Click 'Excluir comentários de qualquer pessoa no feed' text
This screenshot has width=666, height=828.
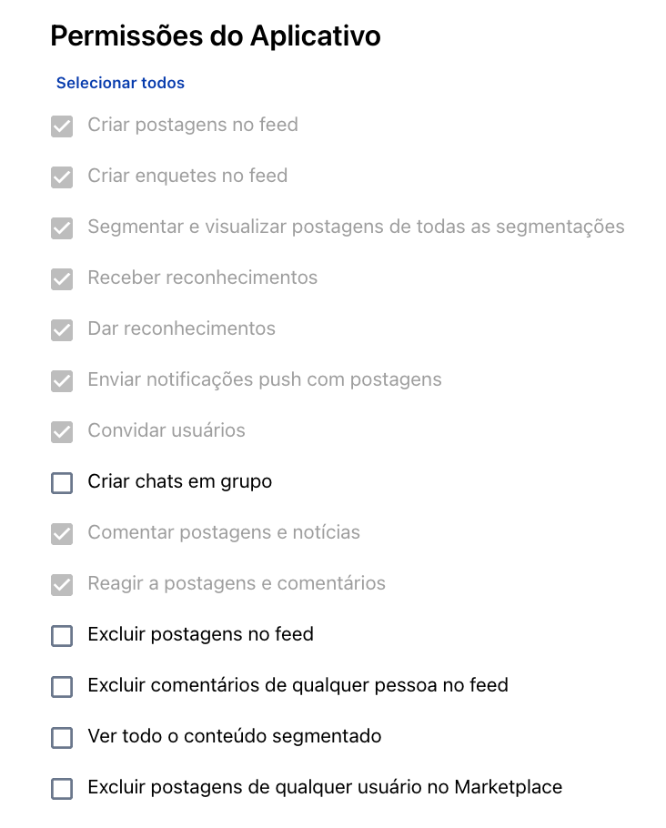point(298,685)
